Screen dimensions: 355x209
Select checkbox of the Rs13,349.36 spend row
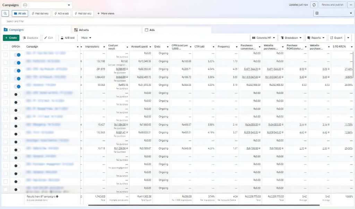click(x=6, y=62)
